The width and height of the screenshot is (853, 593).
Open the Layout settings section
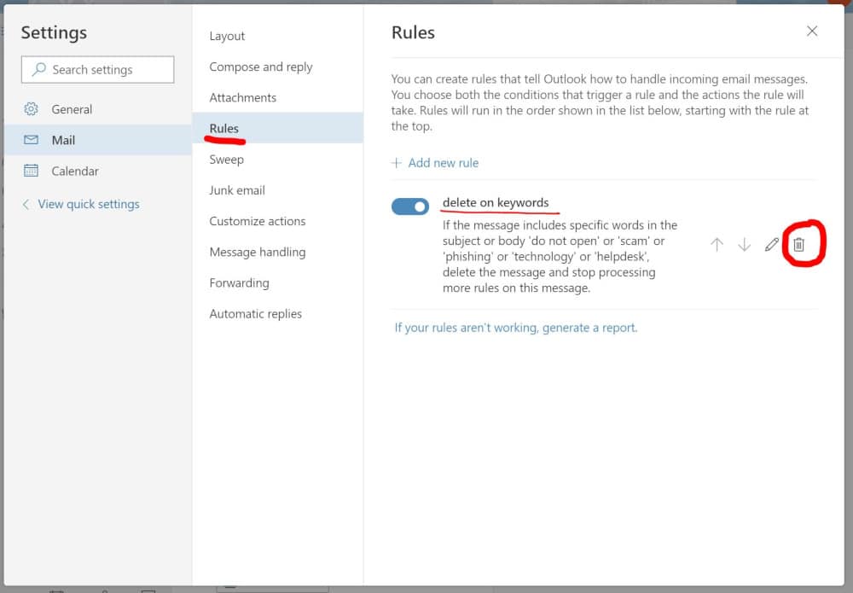[x=227, y=36]
